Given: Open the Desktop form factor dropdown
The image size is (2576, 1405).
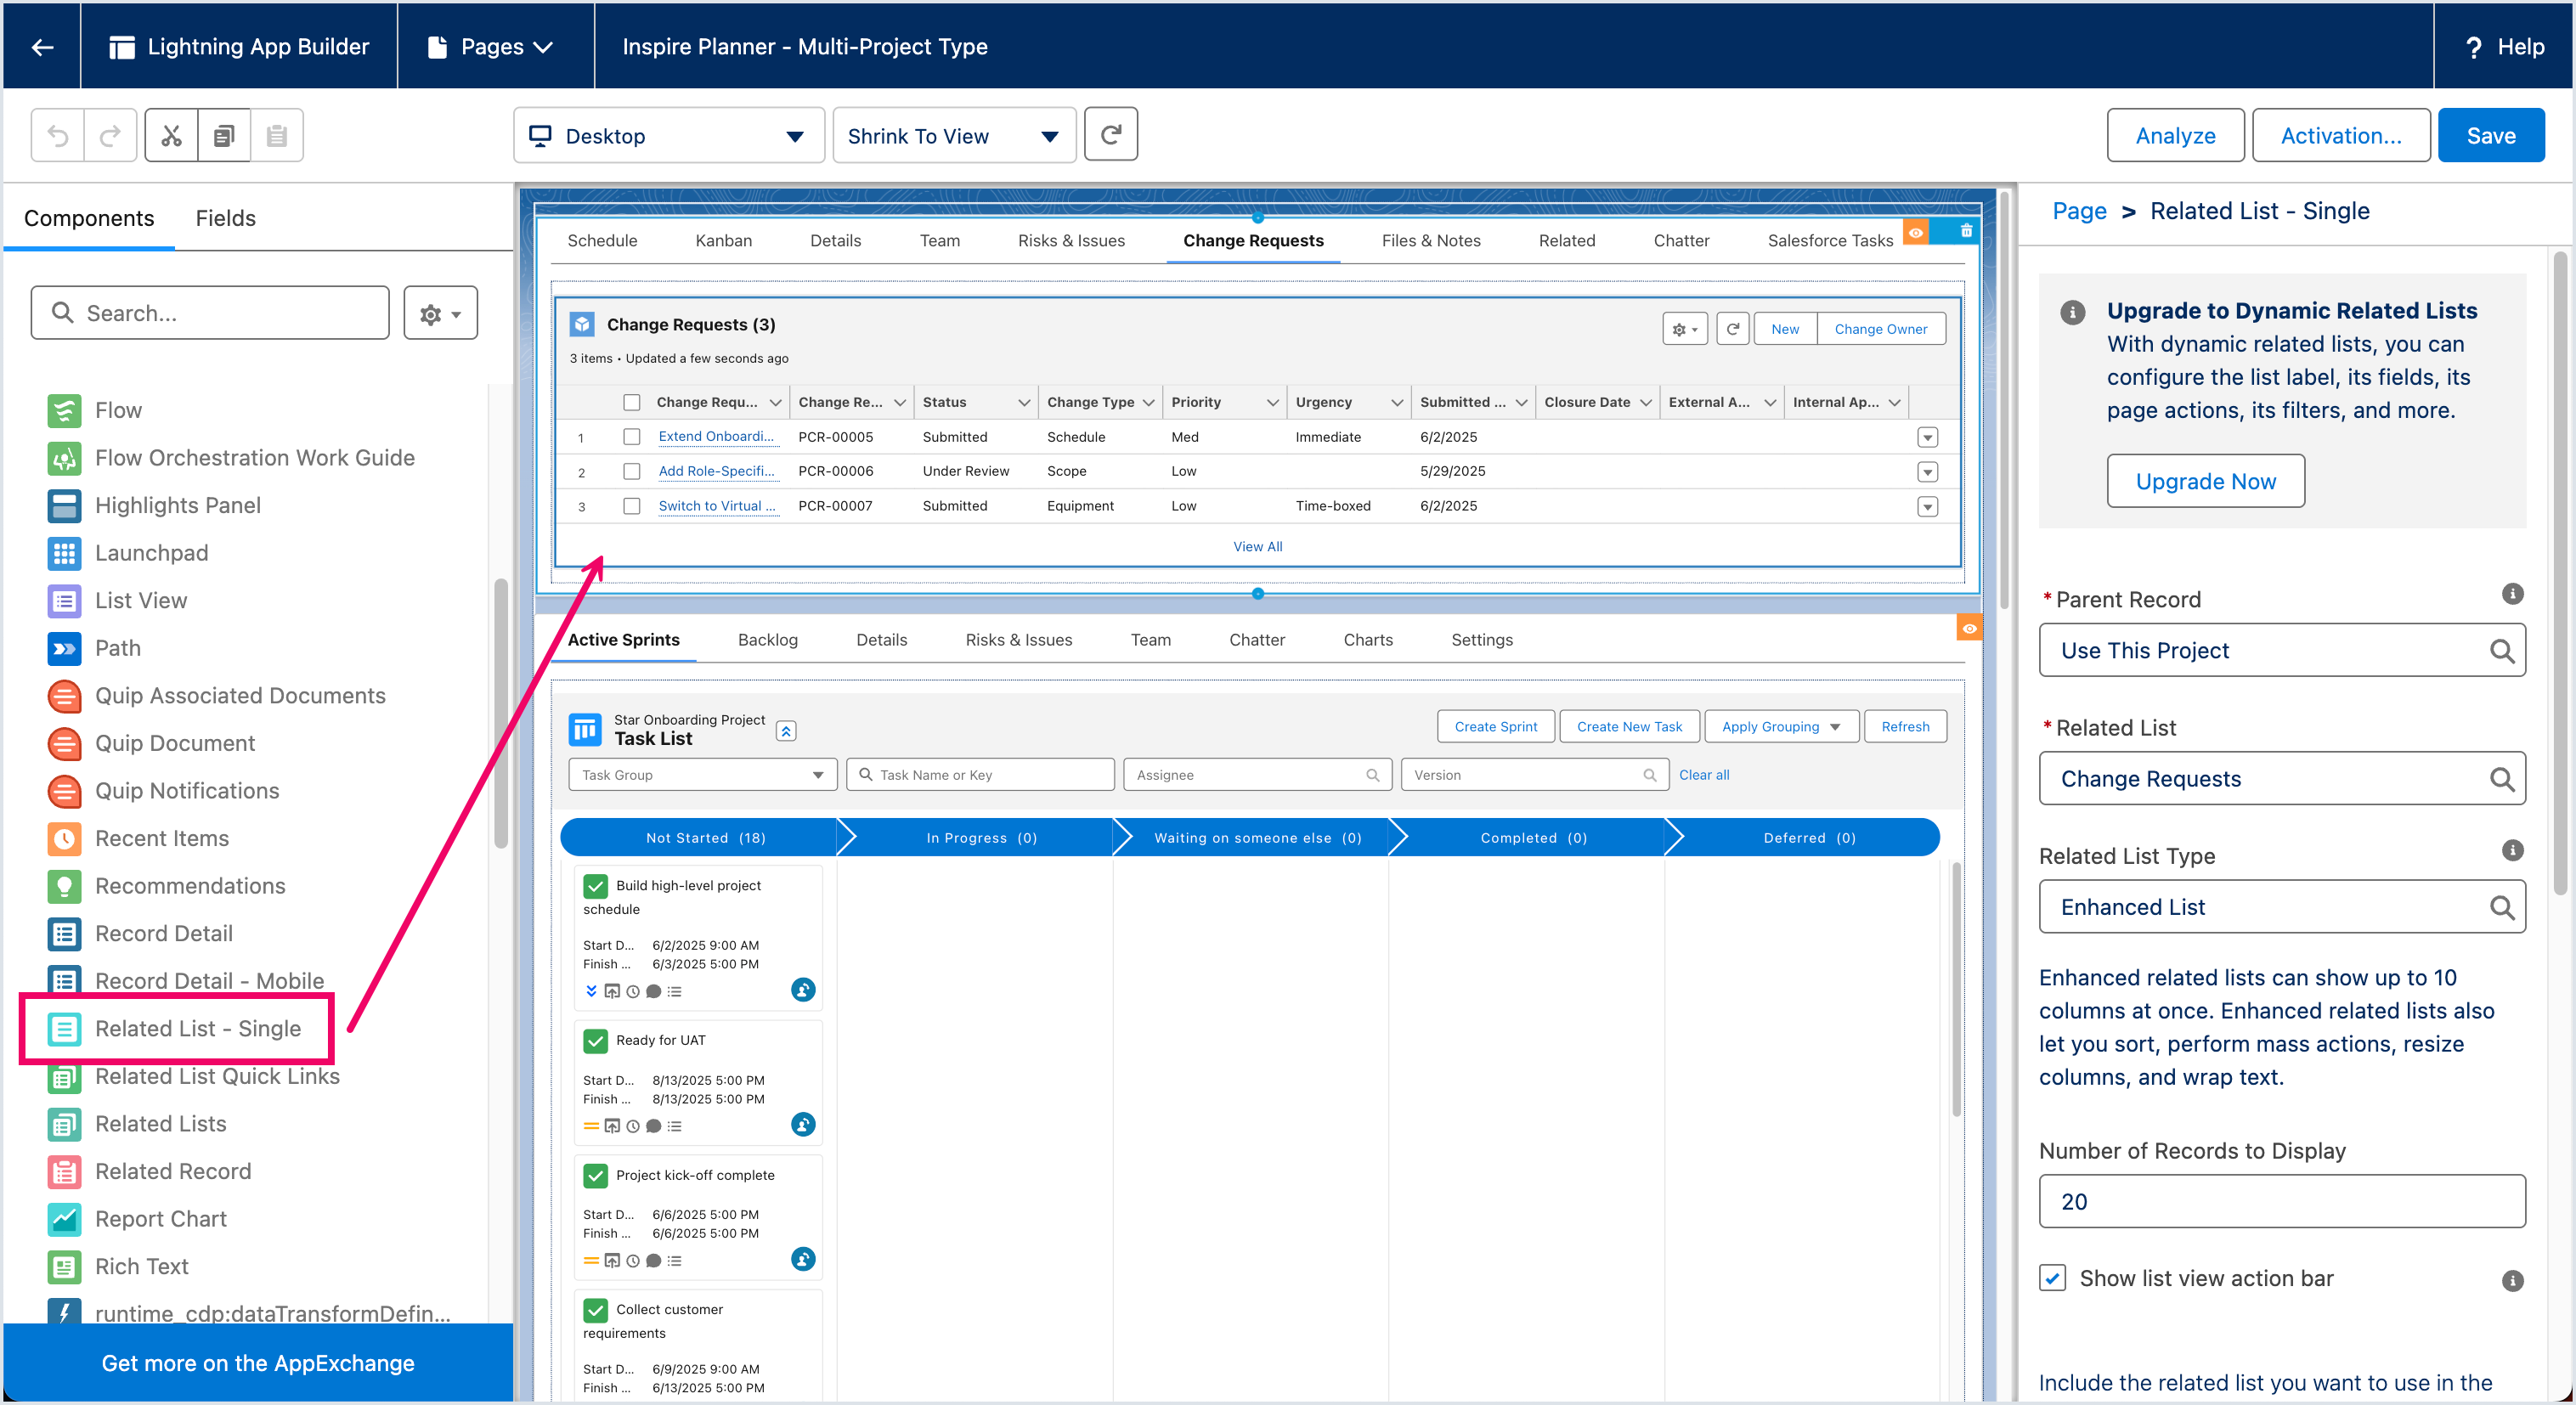Looking at the screenshot, I should click(668, 135).
